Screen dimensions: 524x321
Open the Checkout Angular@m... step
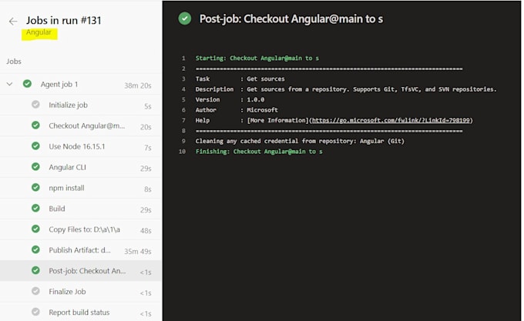pos(81,125)
